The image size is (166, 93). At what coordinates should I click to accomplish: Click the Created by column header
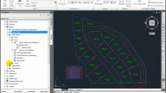click(31, 91)
